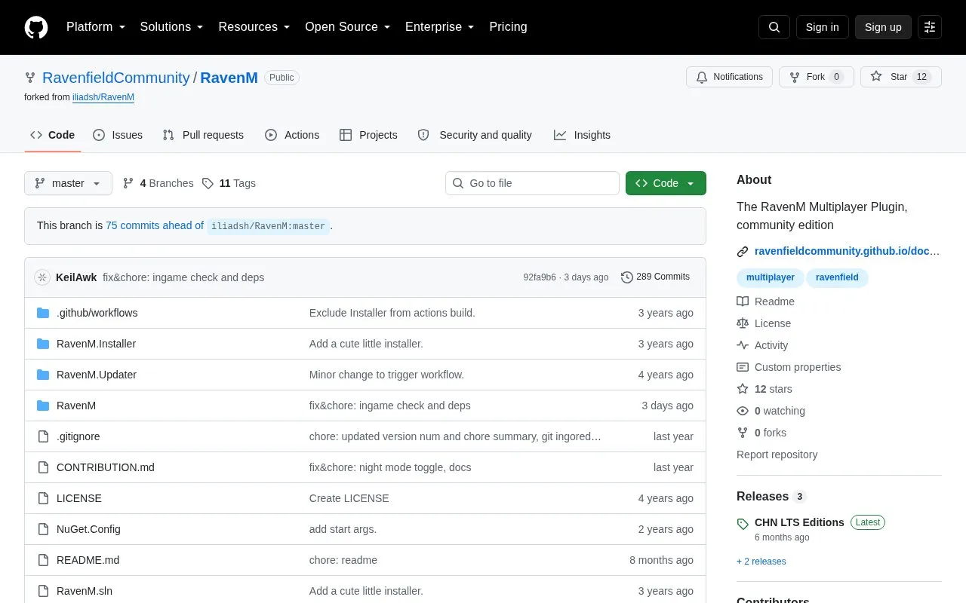Click the GitHub logo home icon

point(36,27)
